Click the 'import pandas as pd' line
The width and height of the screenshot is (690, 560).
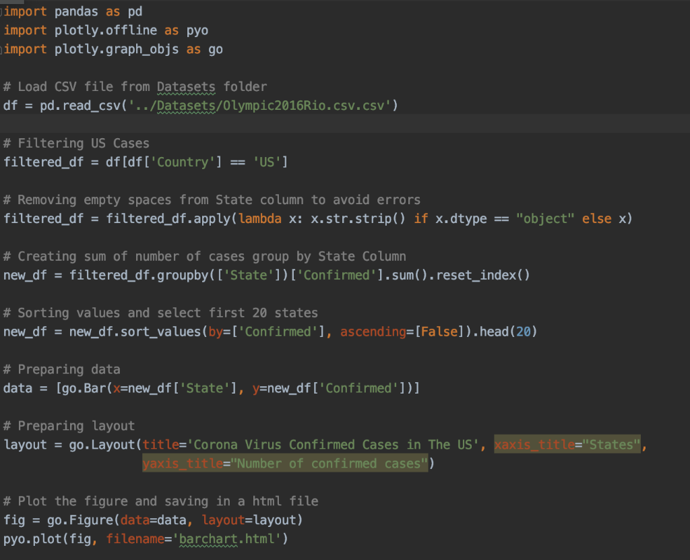(x=73, y=11)
